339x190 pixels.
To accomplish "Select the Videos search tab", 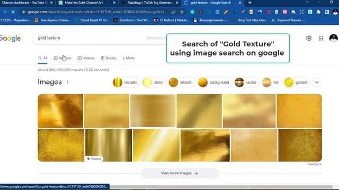I will (86, 58).
